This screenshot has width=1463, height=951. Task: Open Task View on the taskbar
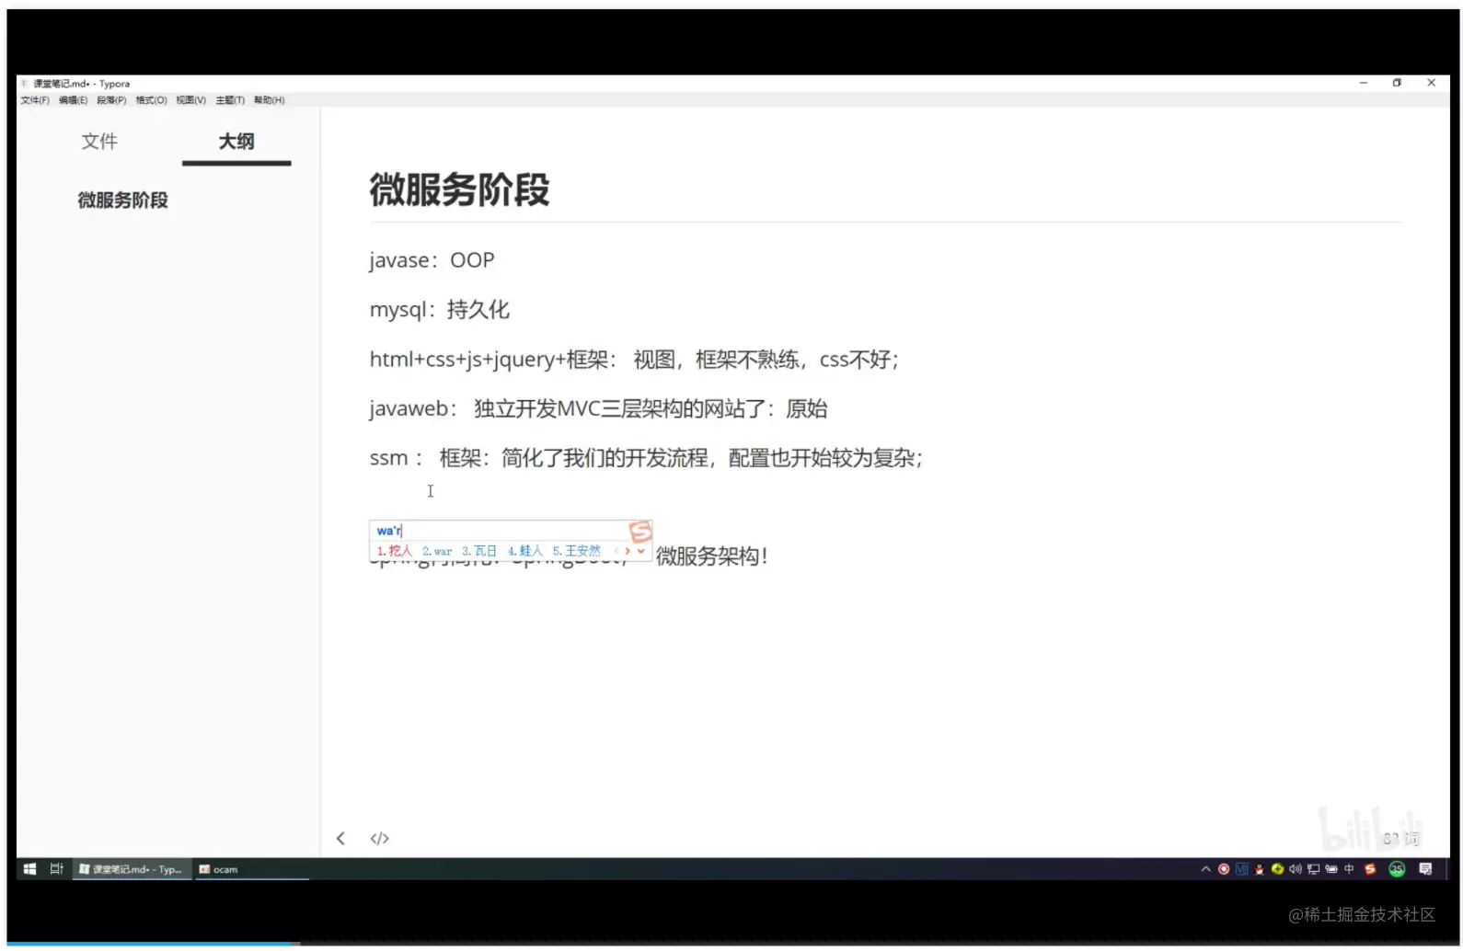[x=56, y=869]
